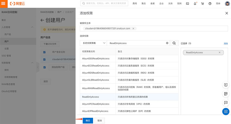Click the 返回 button
Image resolution: width=231 pixels, height=124 pixels.
46,81
